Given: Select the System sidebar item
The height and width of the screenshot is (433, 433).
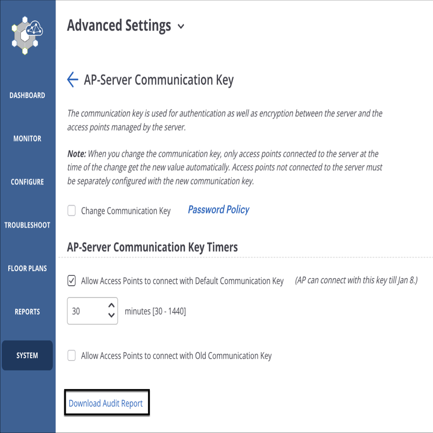Looking at the screenshot, I should 27,355.
